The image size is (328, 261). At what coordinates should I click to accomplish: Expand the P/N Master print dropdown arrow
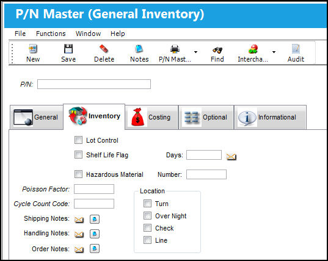[195, 52]
